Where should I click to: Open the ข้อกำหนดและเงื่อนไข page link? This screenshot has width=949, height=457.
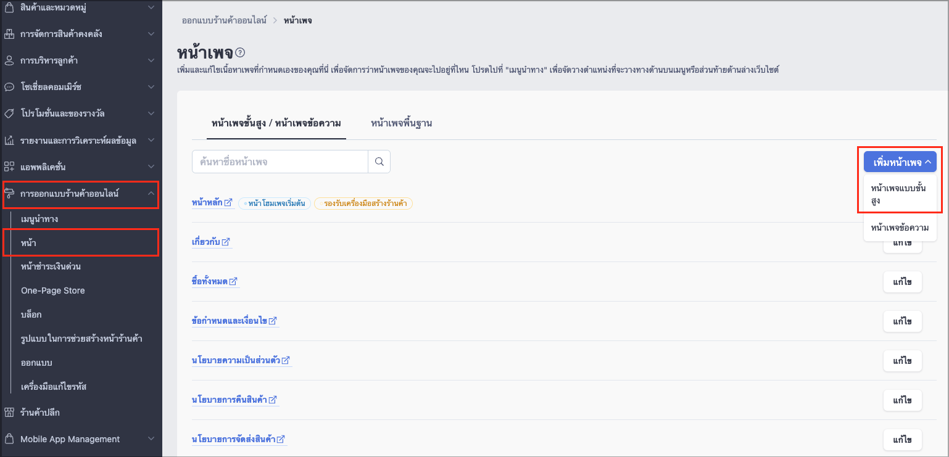230,321
